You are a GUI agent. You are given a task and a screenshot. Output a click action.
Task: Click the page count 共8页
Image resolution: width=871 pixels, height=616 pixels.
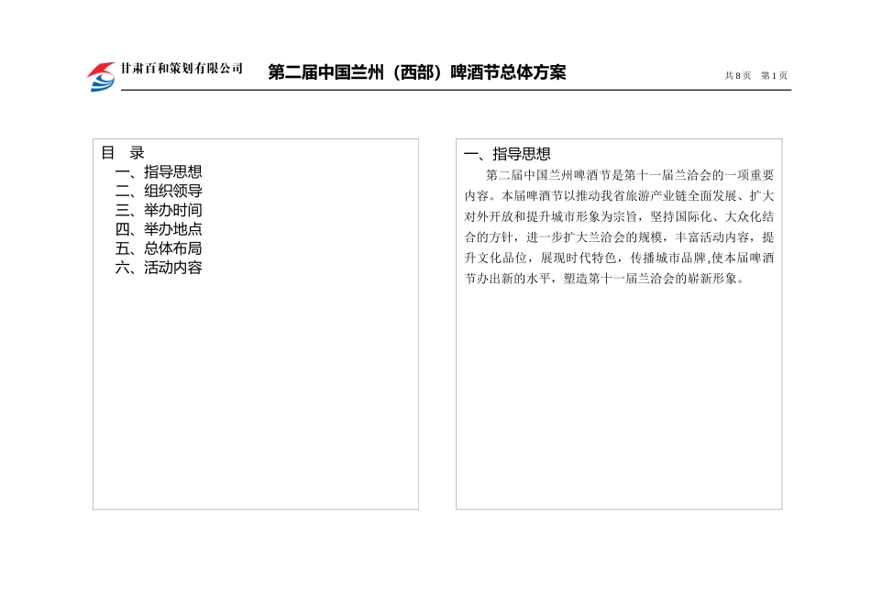(738, 75)
